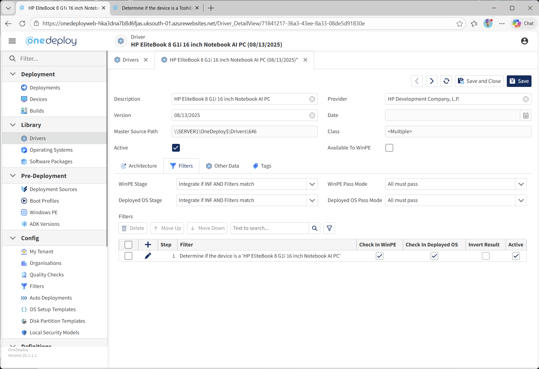The height and width of the screenshot is (369, 539).
Task: Add a new filter with the plus icon
Action: tap(148, 245)
